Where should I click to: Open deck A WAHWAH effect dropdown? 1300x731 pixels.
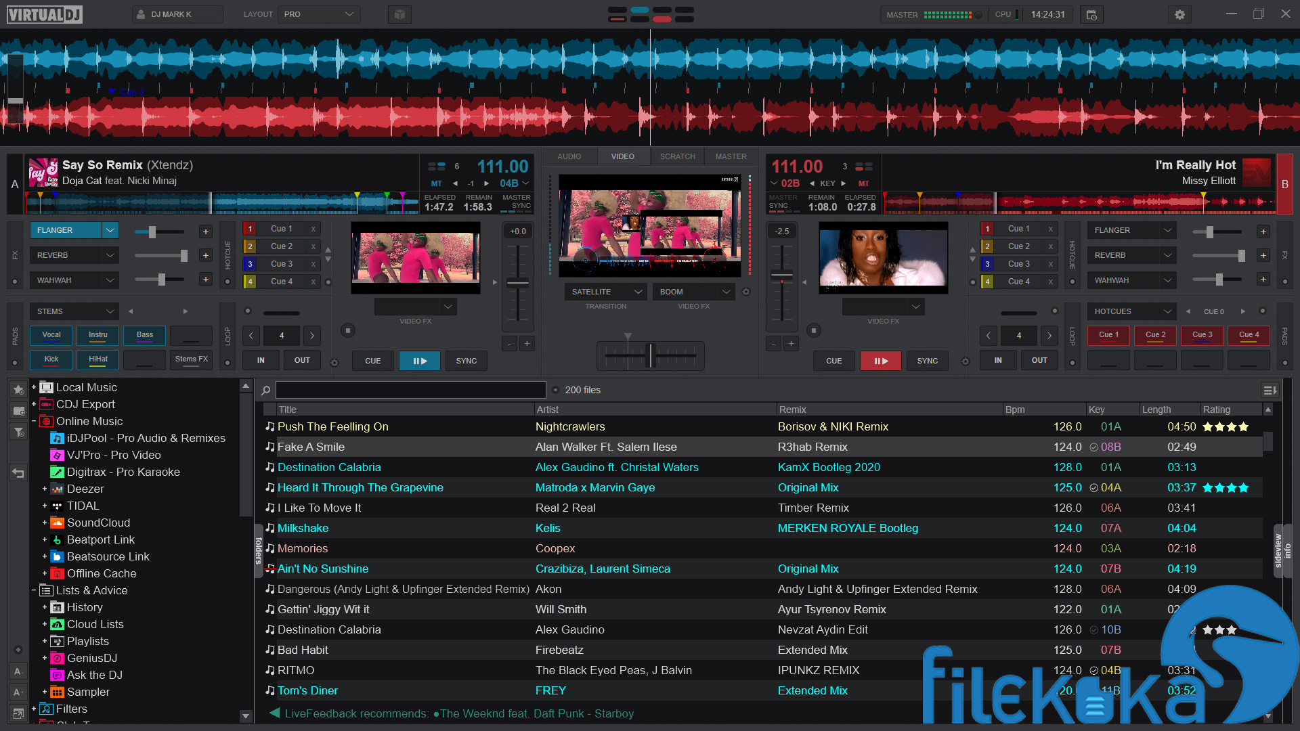(x=110, y=280)
